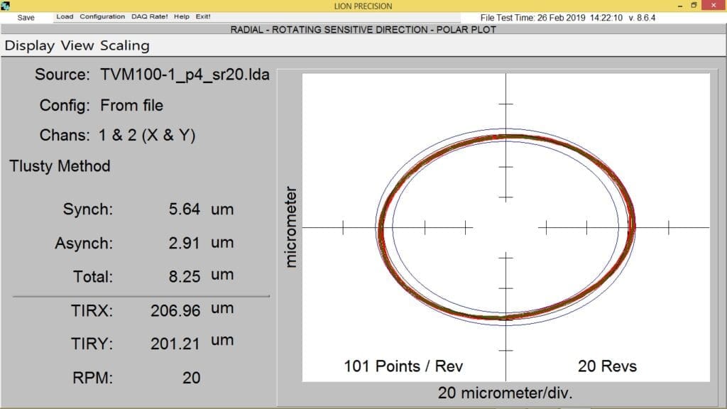Restore down the application window
This screenshot has width=727, height=409.
[x=694, y=6]
